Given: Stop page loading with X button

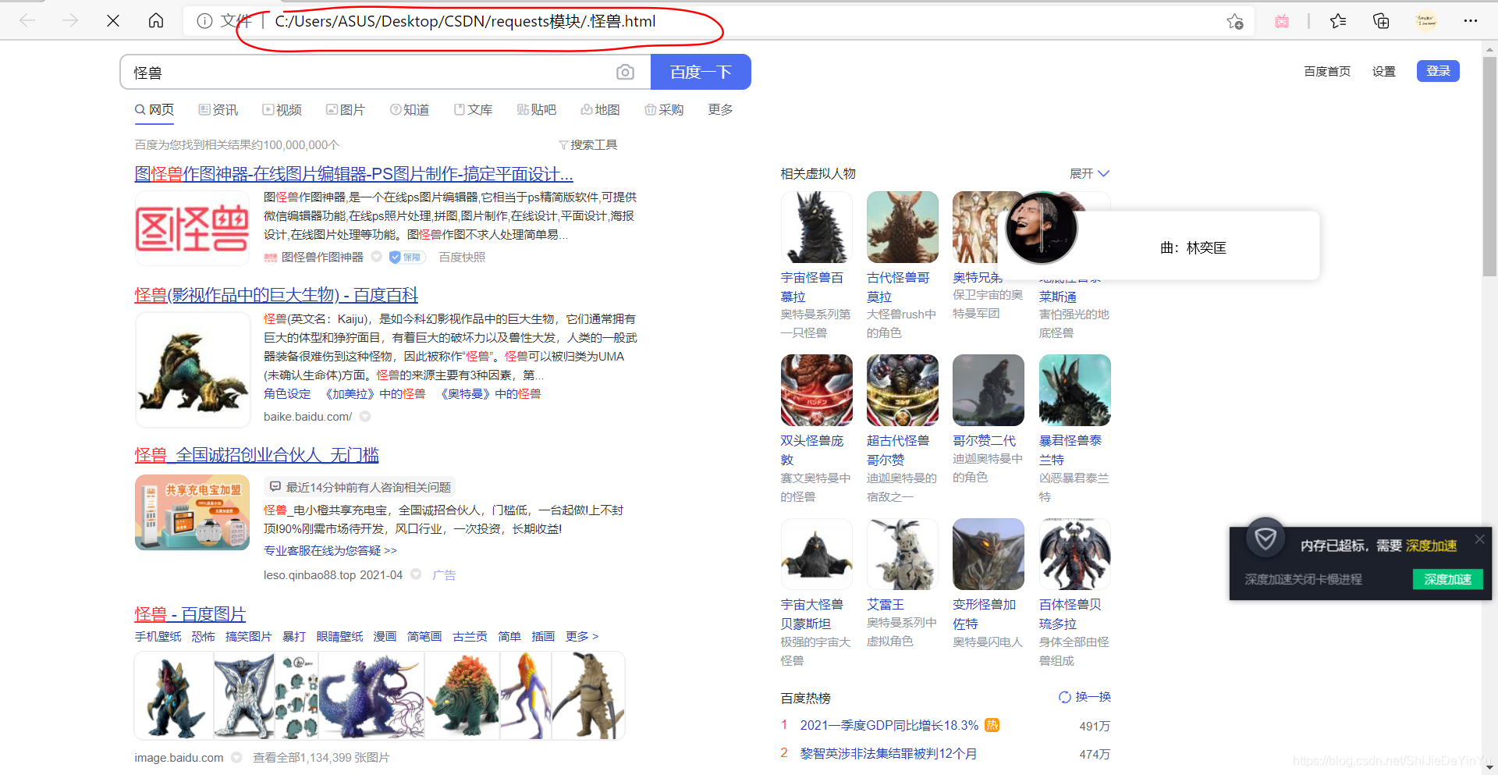Looking at the screenshot, I should click(113, 21).
